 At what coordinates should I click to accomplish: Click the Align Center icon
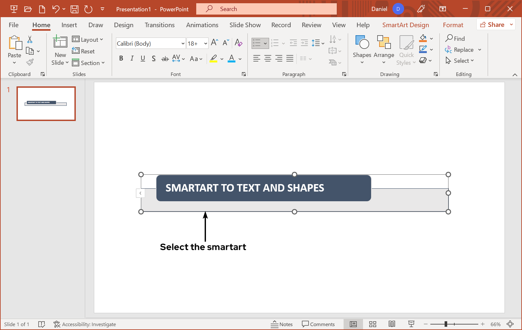(x=268, y=59)
